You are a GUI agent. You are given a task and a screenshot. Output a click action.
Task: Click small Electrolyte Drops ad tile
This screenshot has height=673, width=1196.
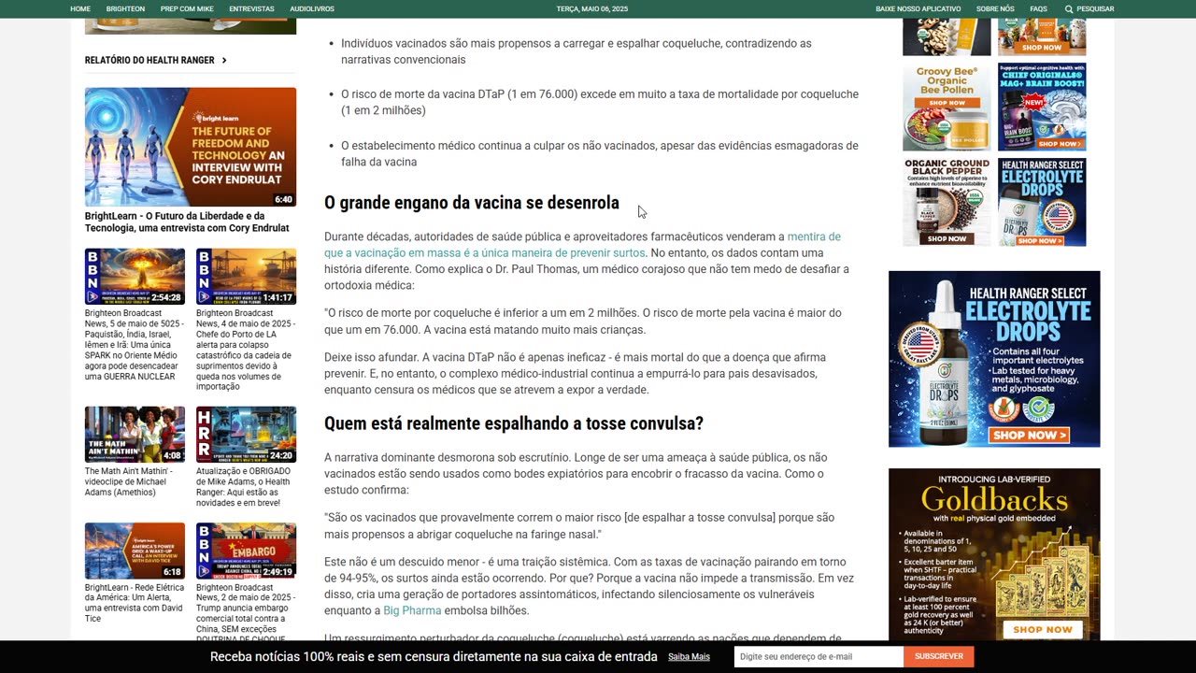pos(1042,202)
